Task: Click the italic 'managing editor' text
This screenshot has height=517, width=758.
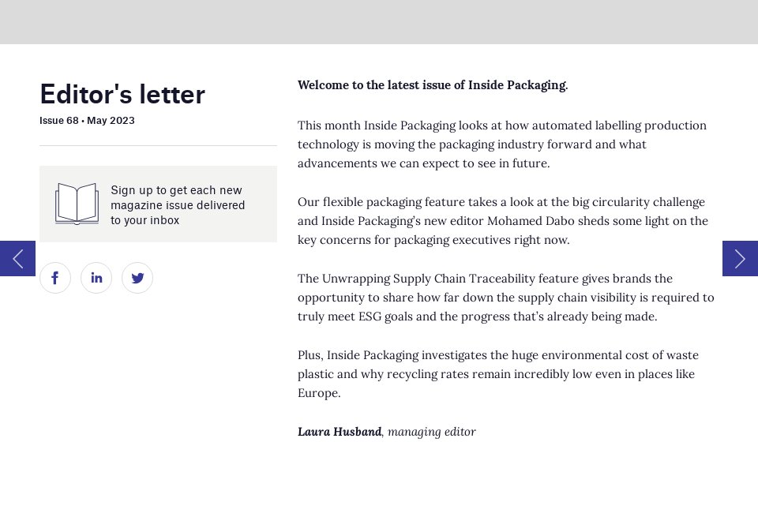Action: coord(431,432)
